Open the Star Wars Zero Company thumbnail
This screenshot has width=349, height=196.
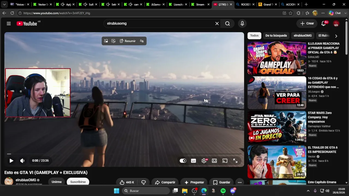[x=277, y=127]
